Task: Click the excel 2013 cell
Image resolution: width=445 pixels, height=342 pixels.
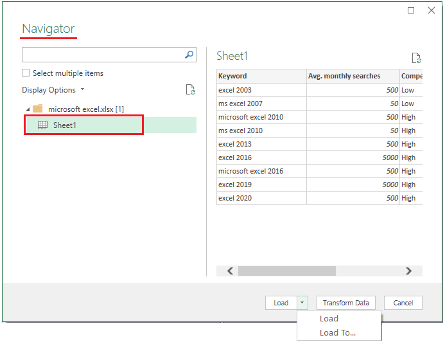Action: [261, 144]
